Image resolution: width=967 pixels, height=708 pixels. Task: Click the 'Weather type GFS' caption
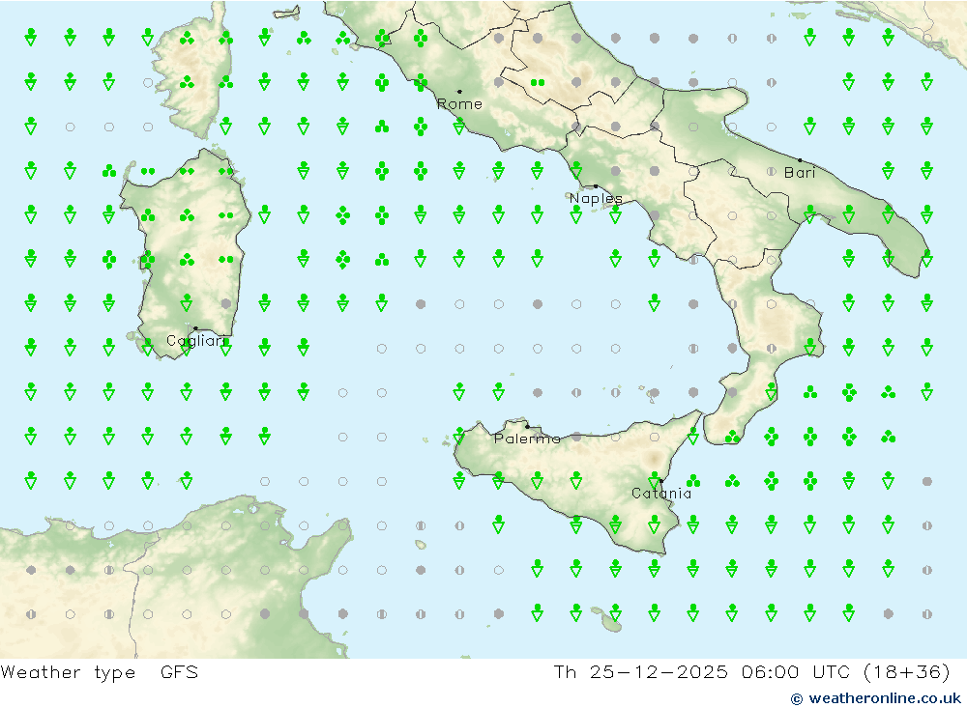pos(100,671)
